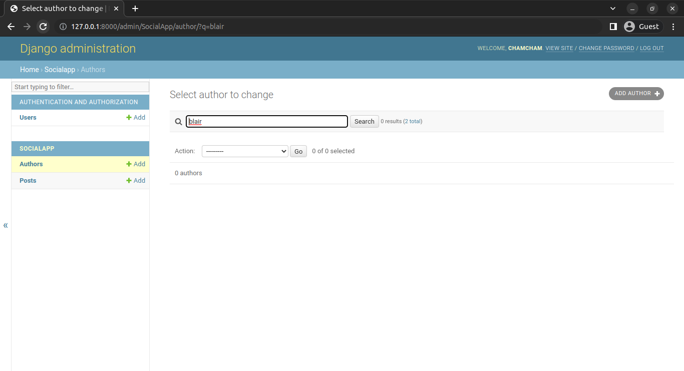Click the Go button for actions
The image size is (684, 371).
(298, 151)
